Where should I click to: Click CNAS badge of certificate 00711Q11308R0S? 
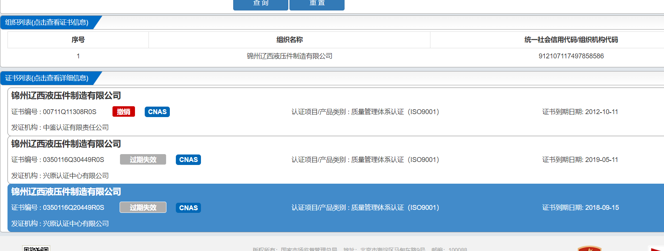point(157,112)
